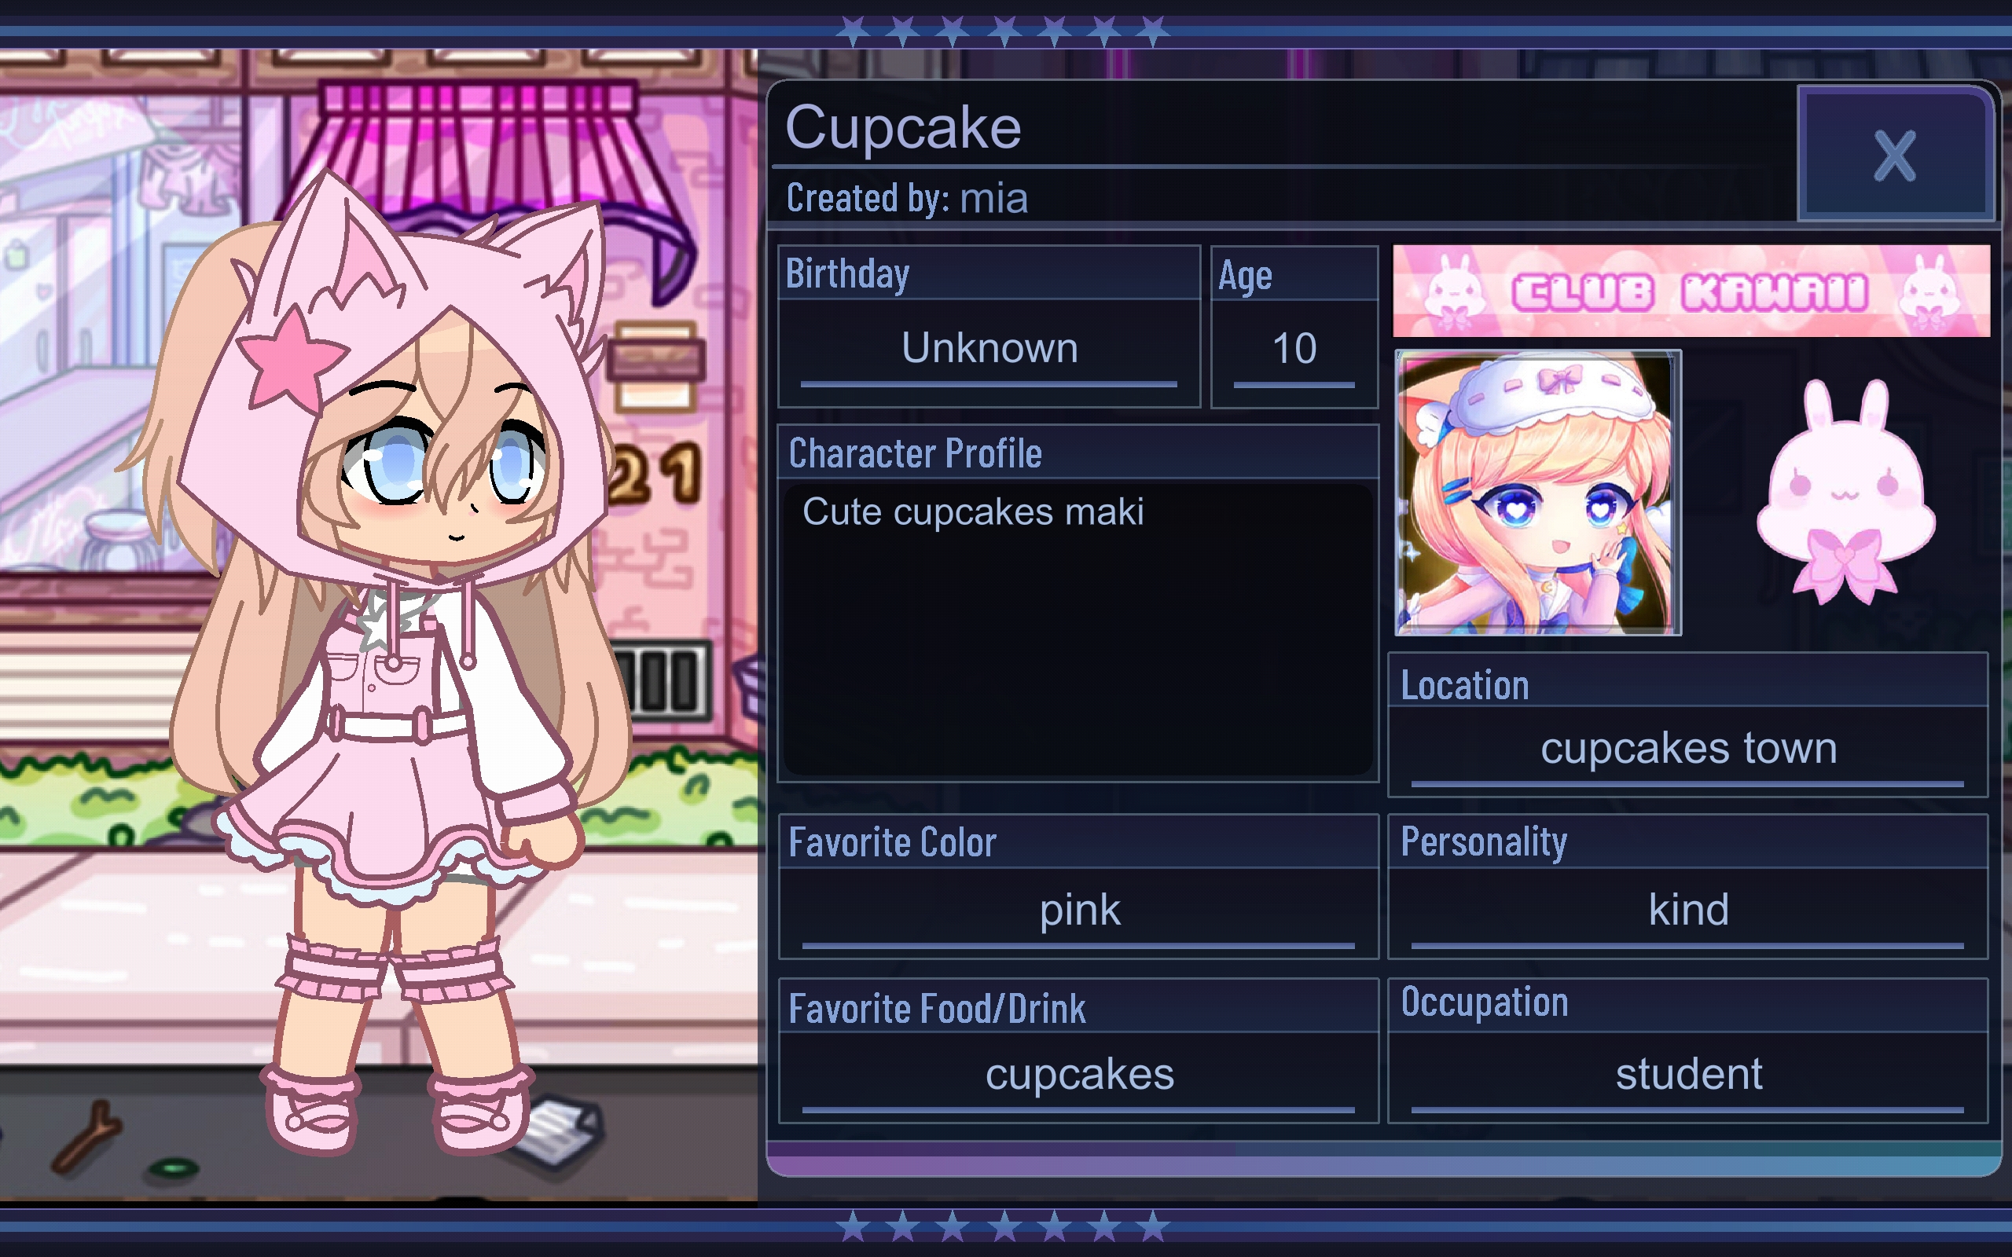Change the Occupation field student
The height and width of the screenshot is (1257, 2012).
(1687, 1074)
